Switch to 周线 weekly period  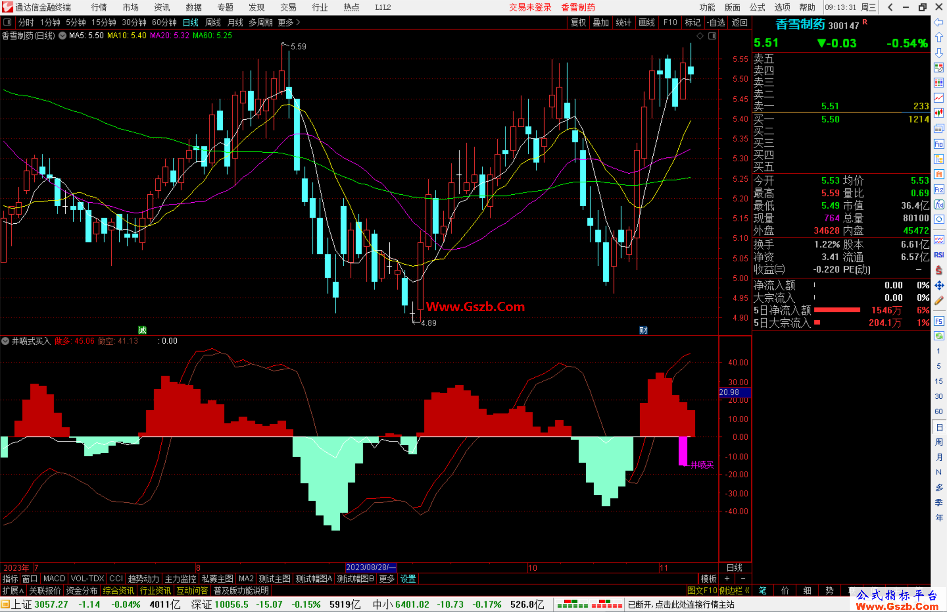(x=213, y=22)
